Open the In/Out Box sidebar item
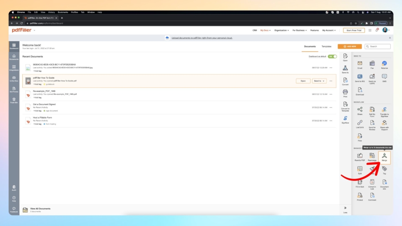Screen dimensions: 402x226 pos(14,78)
